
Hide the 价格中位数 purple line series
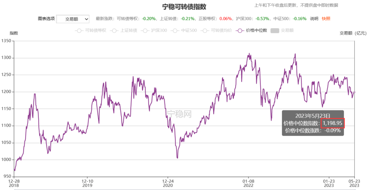pos(251,31)
